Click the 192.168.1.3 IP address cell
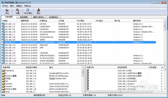This screenshot has height=98, width=168. pos(10,34)
